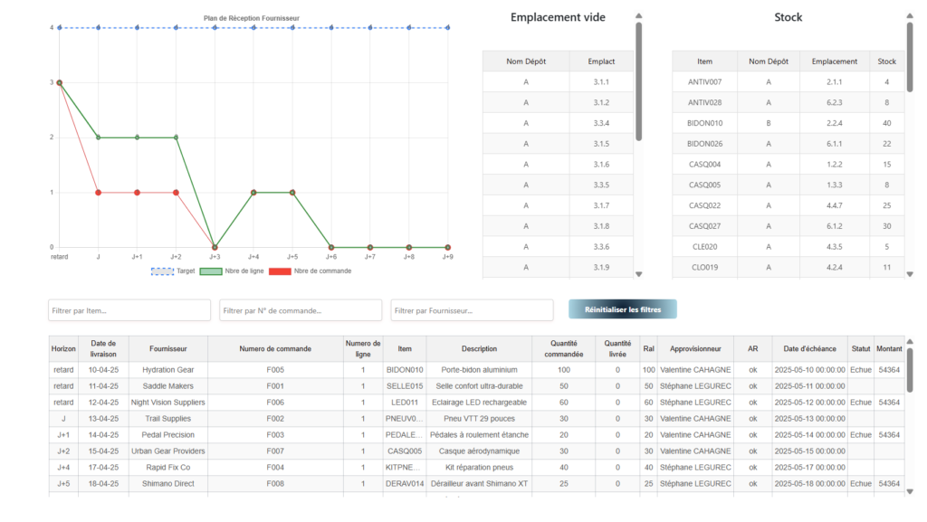Focus the Filtrer par Item field

pos(129,310)
